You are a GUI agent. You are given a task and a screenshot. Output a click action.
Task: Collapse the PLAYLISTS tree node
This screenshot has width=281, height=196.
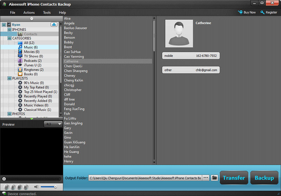[x=9, y=78]
